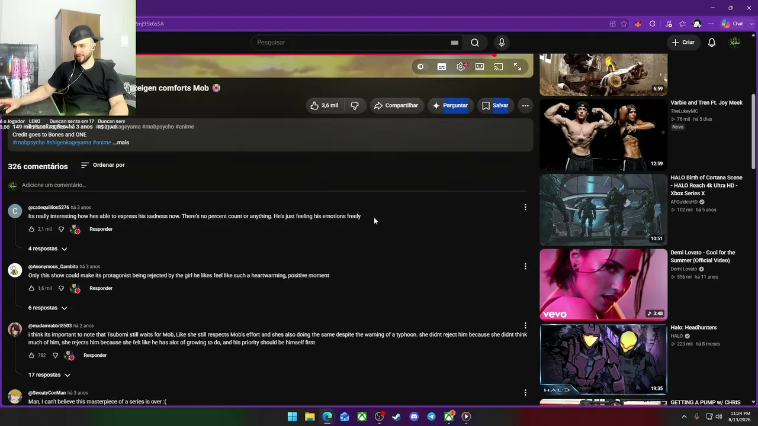Open Windows Start menu
This screenshot has width=758, height=426.
292,417
